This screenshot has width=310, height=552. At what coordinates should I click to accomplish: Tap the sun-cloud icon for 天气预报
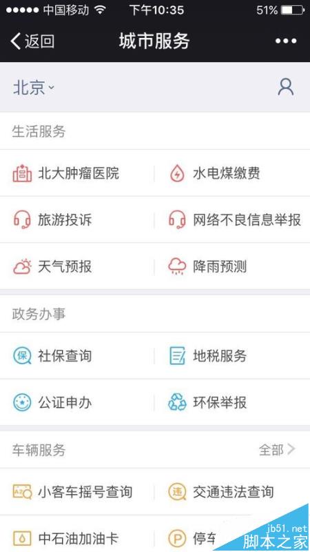pyautogui.click(x=22, y=266)
